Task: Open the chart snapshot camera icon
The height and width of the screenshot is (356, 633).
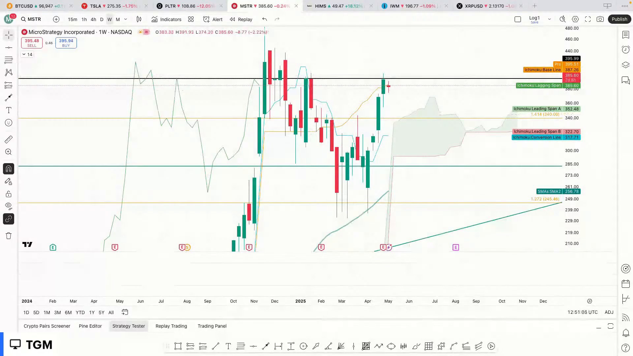Action: [600, 19]
